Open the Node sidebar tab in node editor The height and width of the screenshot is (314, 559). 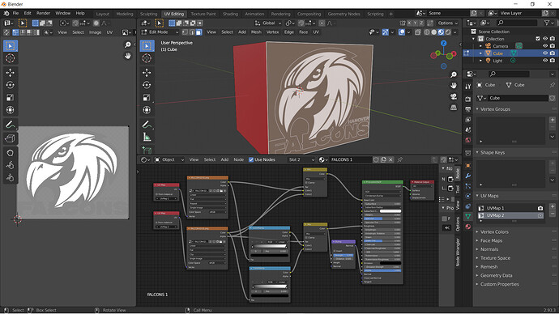[x=458, y=173]
